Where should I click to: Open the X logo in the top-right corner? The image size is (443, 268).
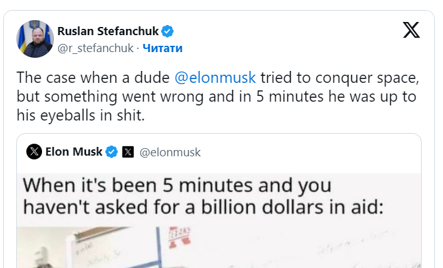(411, 30)
